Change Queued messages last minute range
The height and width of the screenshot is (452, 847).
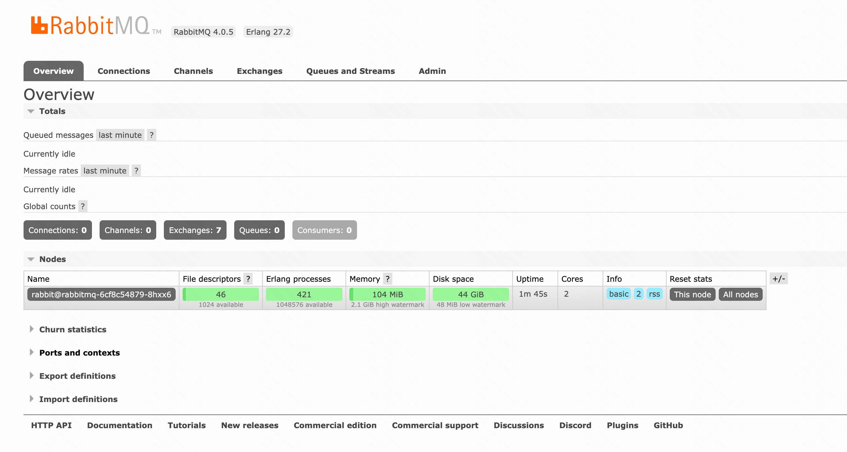pos(120,135)
